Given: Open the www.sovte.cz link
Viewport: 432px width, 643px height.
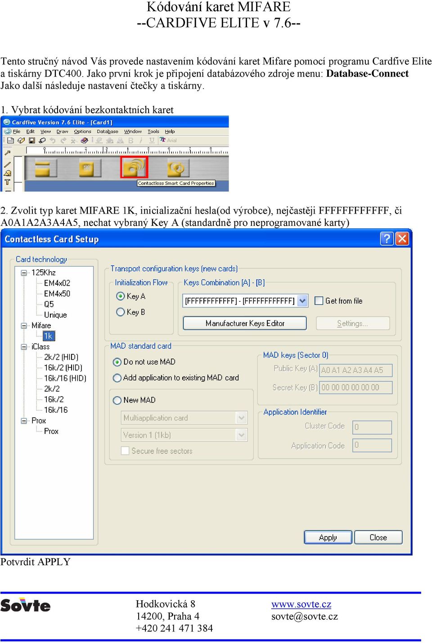Looking at the screenshot, I should [x=301, y=604].
